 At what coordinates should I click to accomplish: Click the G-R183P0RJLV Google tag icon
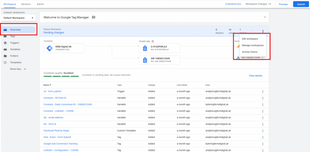145,48
